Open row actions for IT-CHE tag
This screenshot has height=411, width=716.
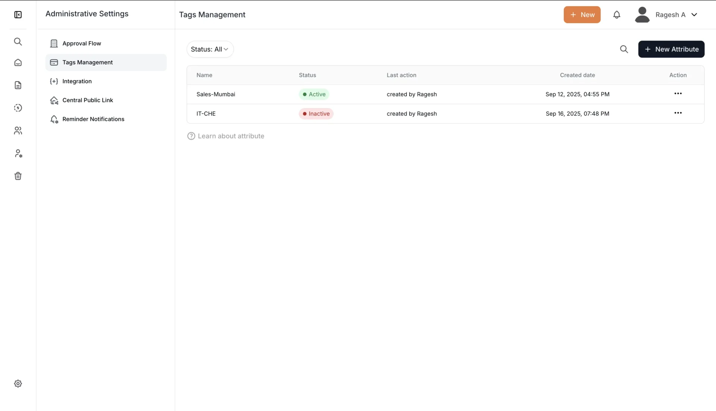(678, 113)
